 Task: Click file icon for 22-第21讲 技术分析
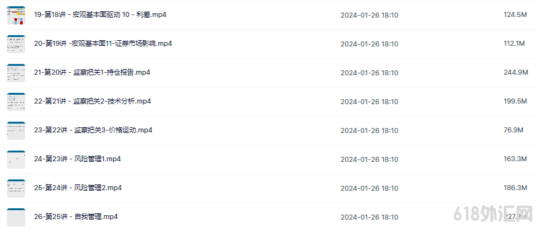[16, 102]
